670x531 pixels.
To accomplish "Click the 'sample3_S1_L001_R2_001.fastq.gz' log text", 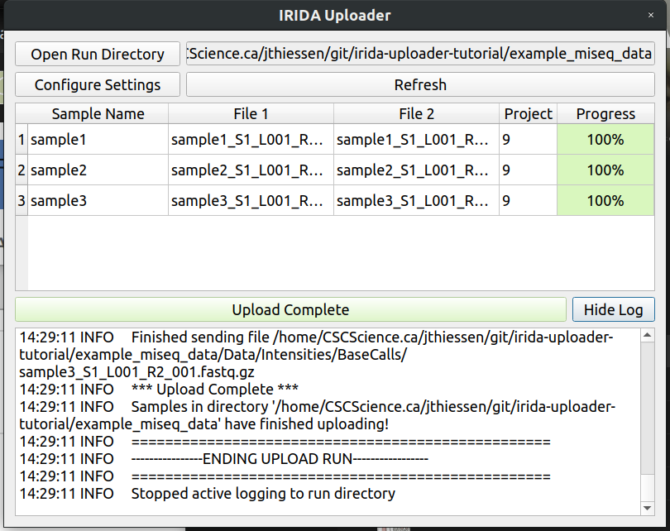I will (x=136, y=372).
